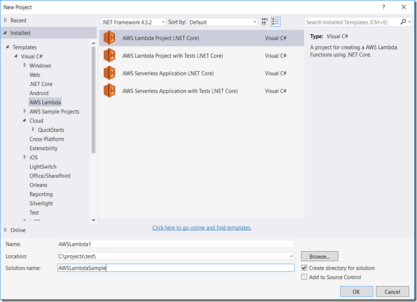Click the tree scrollbar down arrow
The width and height of the screenshot is (417, 302).
pos(93,220)
